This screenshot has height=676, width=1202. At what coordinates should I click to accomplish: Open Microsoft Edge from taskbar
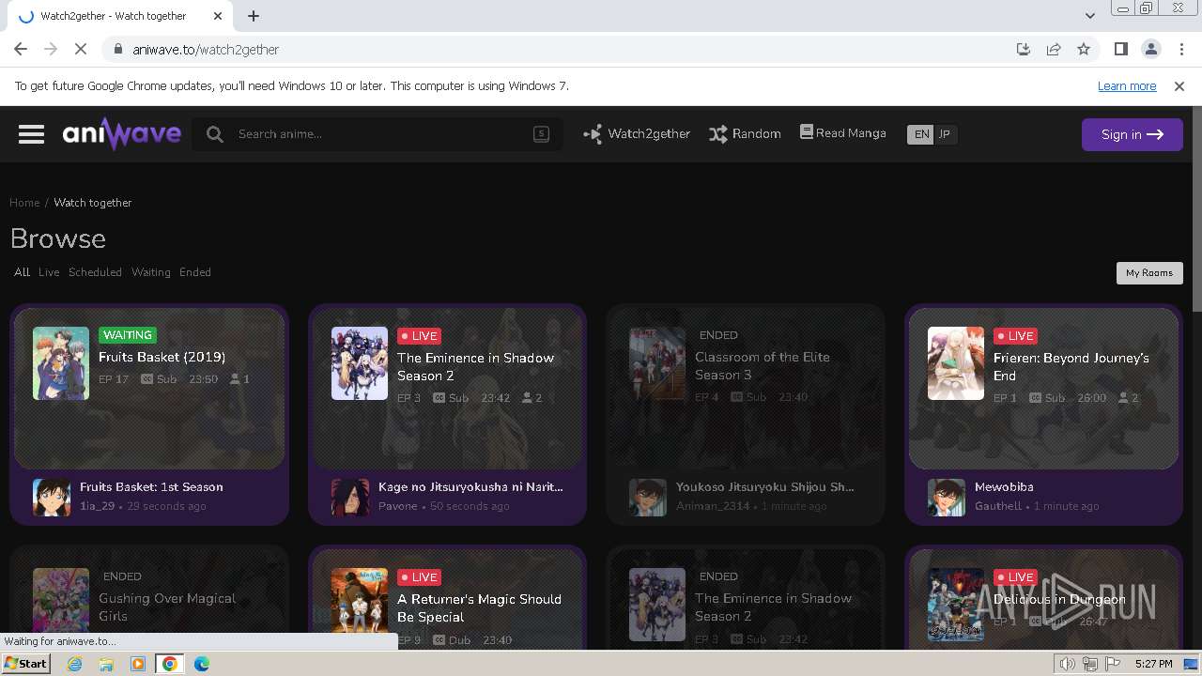click(202, 664)
